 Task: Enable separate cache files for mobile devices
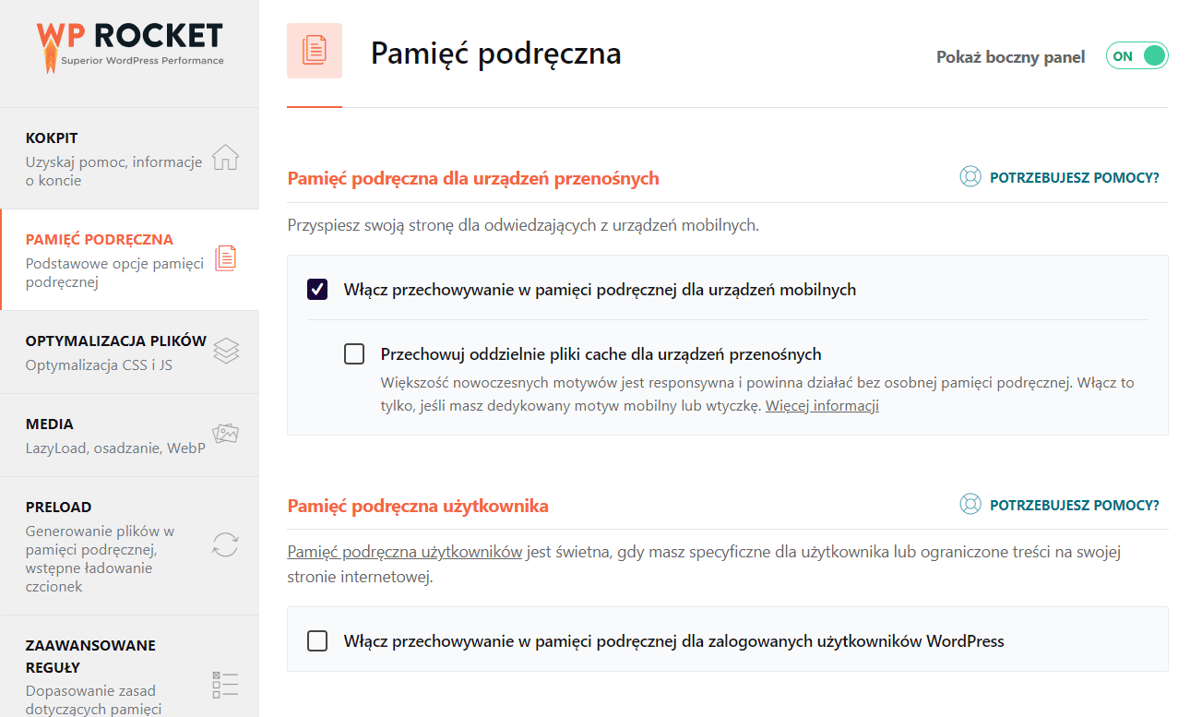[x=354, y=354]
